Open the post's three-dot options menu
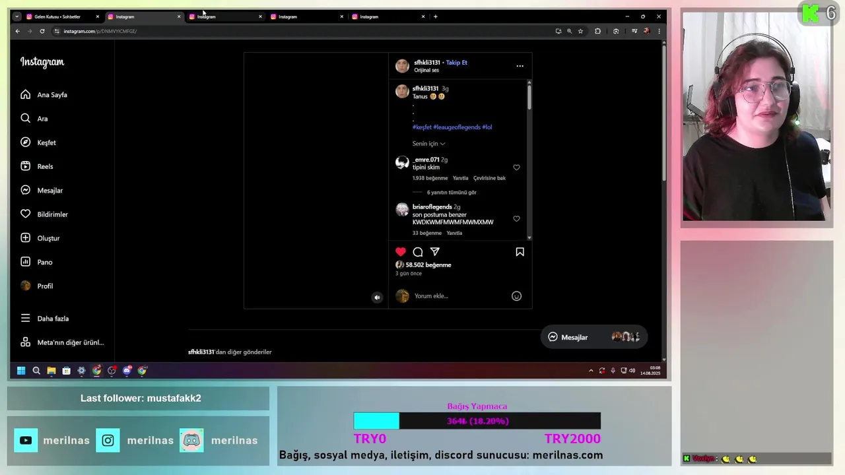The height and width of the screenshot is (475, 845). coord(520,66)
